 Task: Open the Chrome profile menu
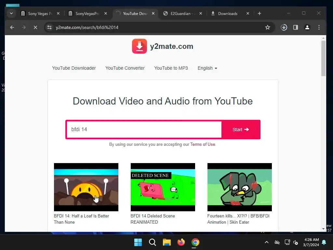(307, 27)
